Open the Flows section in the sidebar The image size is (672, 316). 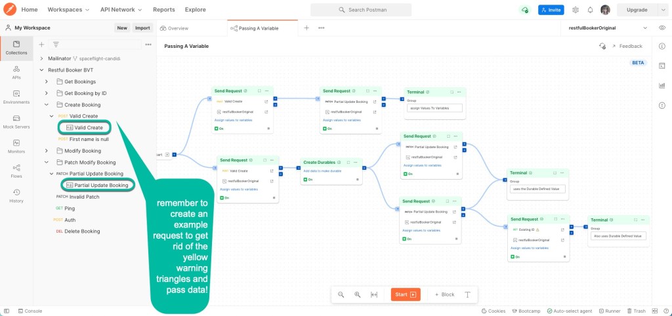(16, 170)
